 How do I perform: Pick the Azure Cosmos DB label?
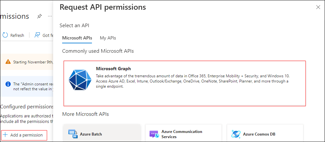click(259, 134)
